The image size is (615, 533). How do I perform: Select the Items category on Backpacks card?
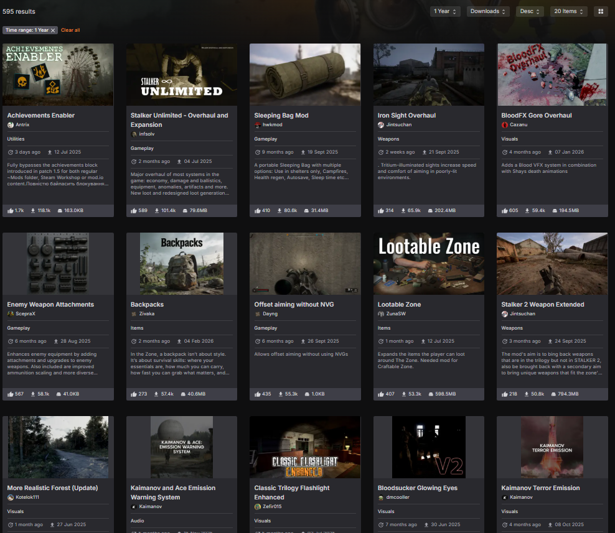tap(137, 328)
